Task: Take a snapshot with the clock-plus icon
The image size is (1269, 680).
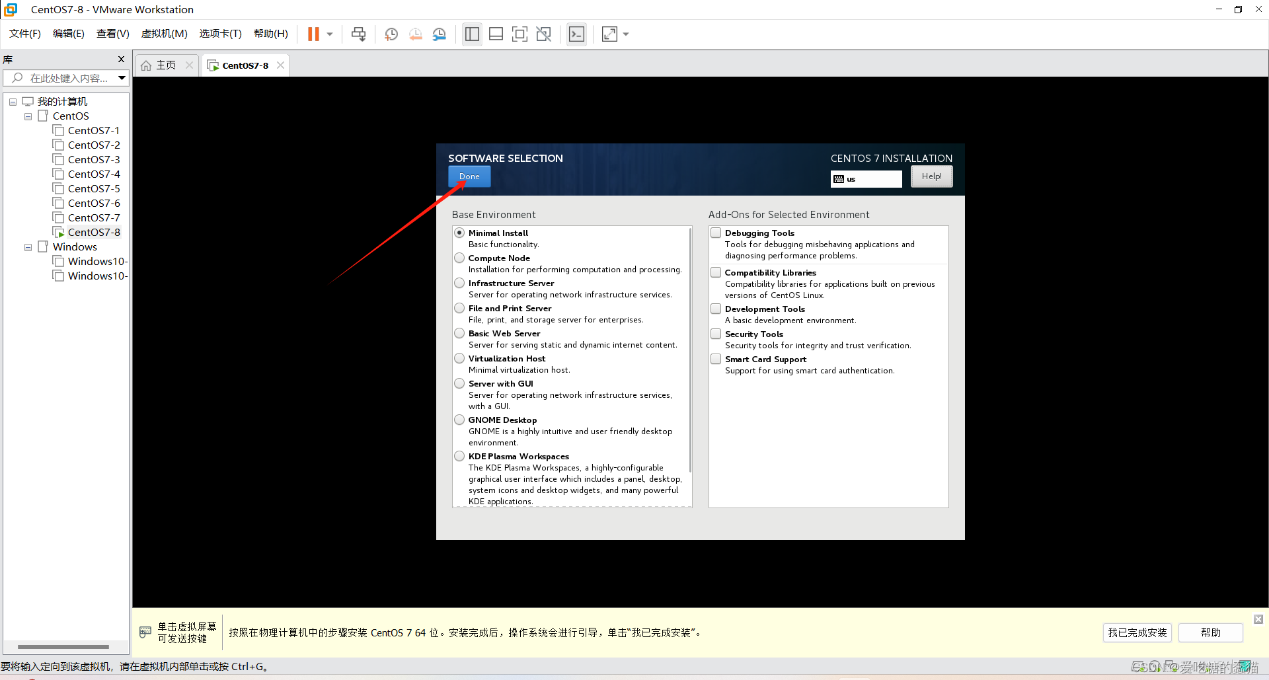Action: click(391, 34)
